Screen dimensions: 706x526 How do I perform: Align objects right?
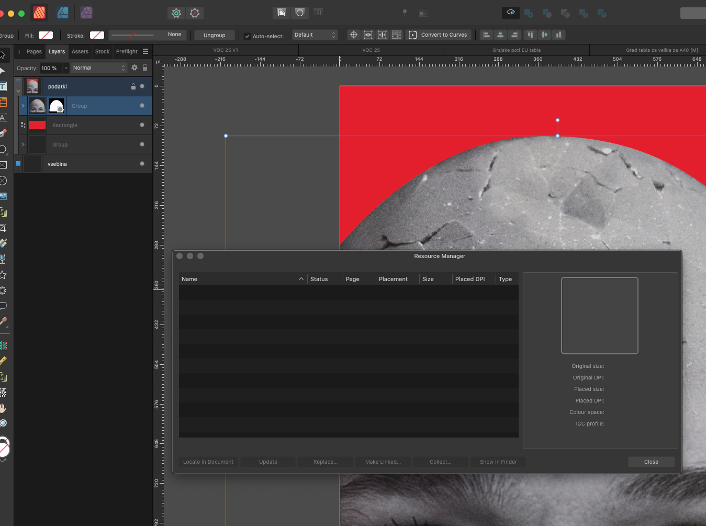[515, 35]
